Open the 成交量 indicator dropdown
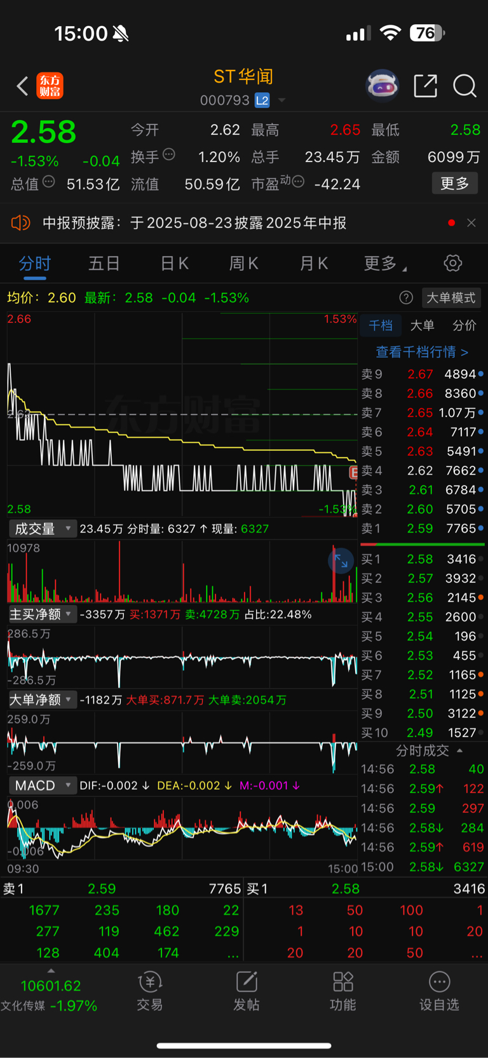The width and height of the screenshot is (488, 1058). pos(43,529)
